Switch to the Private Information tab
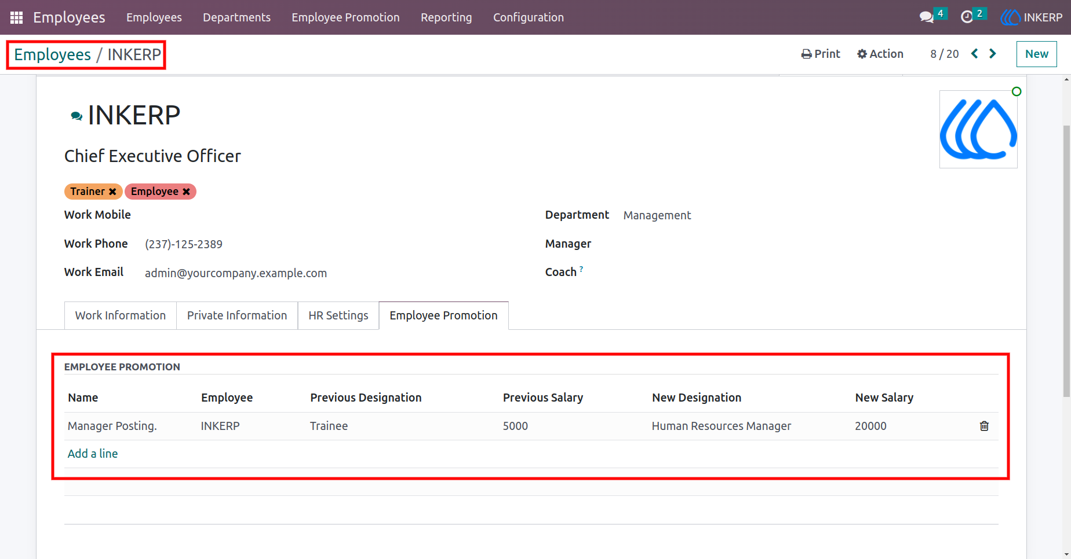1071x559 pixels. 237,315
